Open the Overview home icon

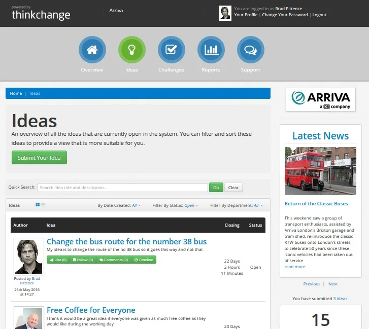pyautogui.click(x=92, y=50)
